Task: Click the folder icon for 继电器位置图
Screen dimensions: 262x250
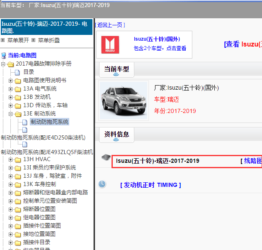Action: [18, 218]
